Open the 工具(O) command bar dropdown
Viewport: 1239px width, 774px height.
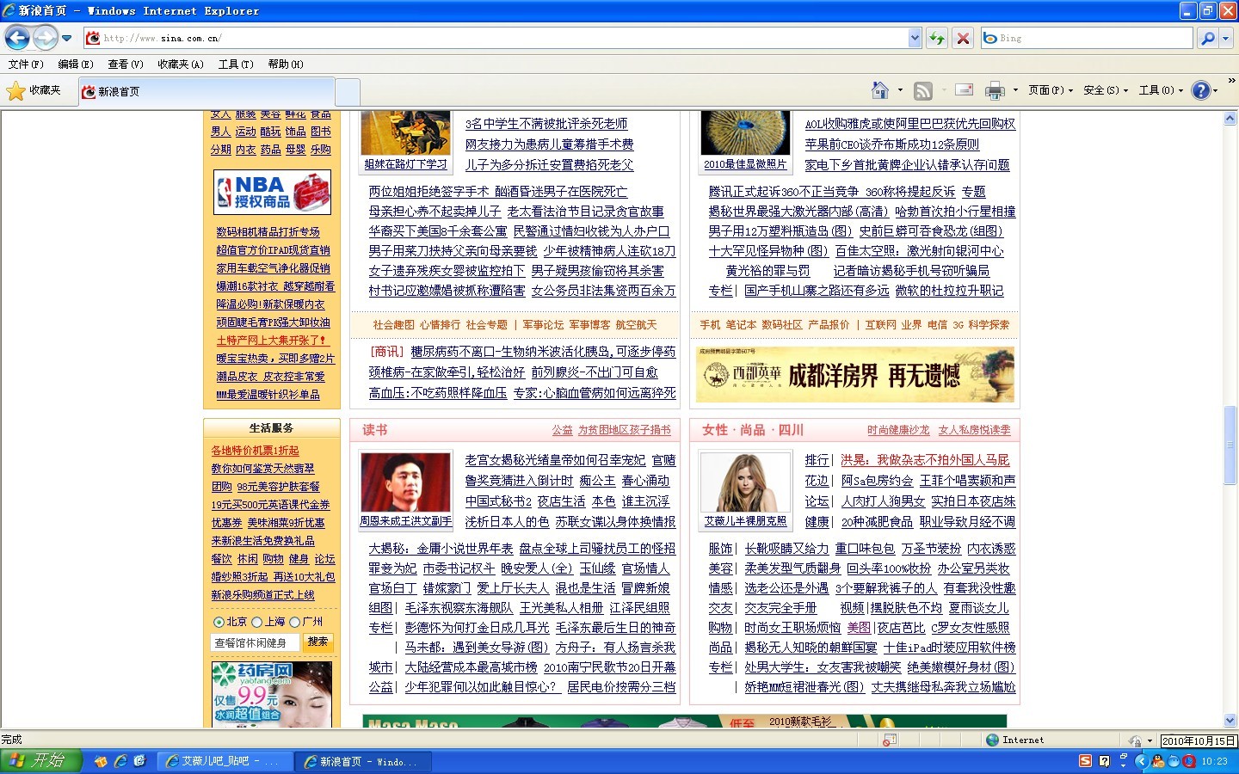pos(1161,90)
